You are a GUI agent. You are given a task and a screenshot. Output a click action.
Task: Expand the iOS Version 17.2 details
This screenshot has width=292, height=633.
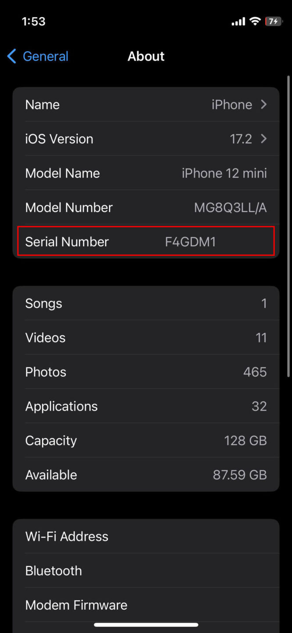coord(146,139)
